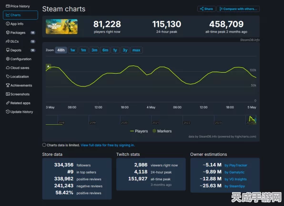Open the by PlayTracker link
The height and width of the screenshot is (206, 284).
(x=236, y=165)
